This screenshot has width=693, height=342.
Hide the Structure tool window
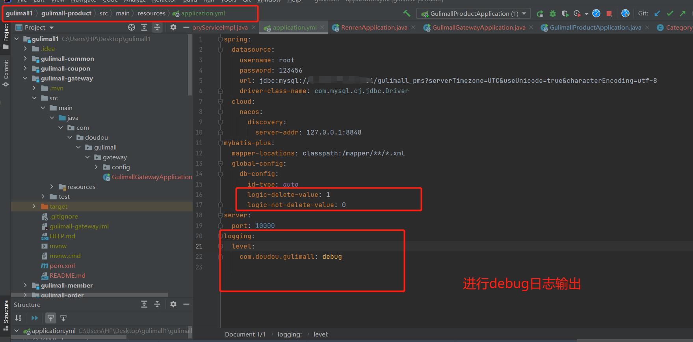pyautogui.click(x=186, y=304)
